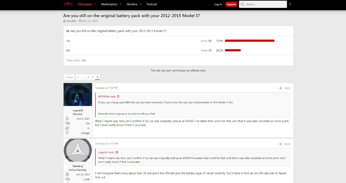Open the Vendors menu item
Image resolution: width=346 pixels, height=183 pixels.
(132, 4)
